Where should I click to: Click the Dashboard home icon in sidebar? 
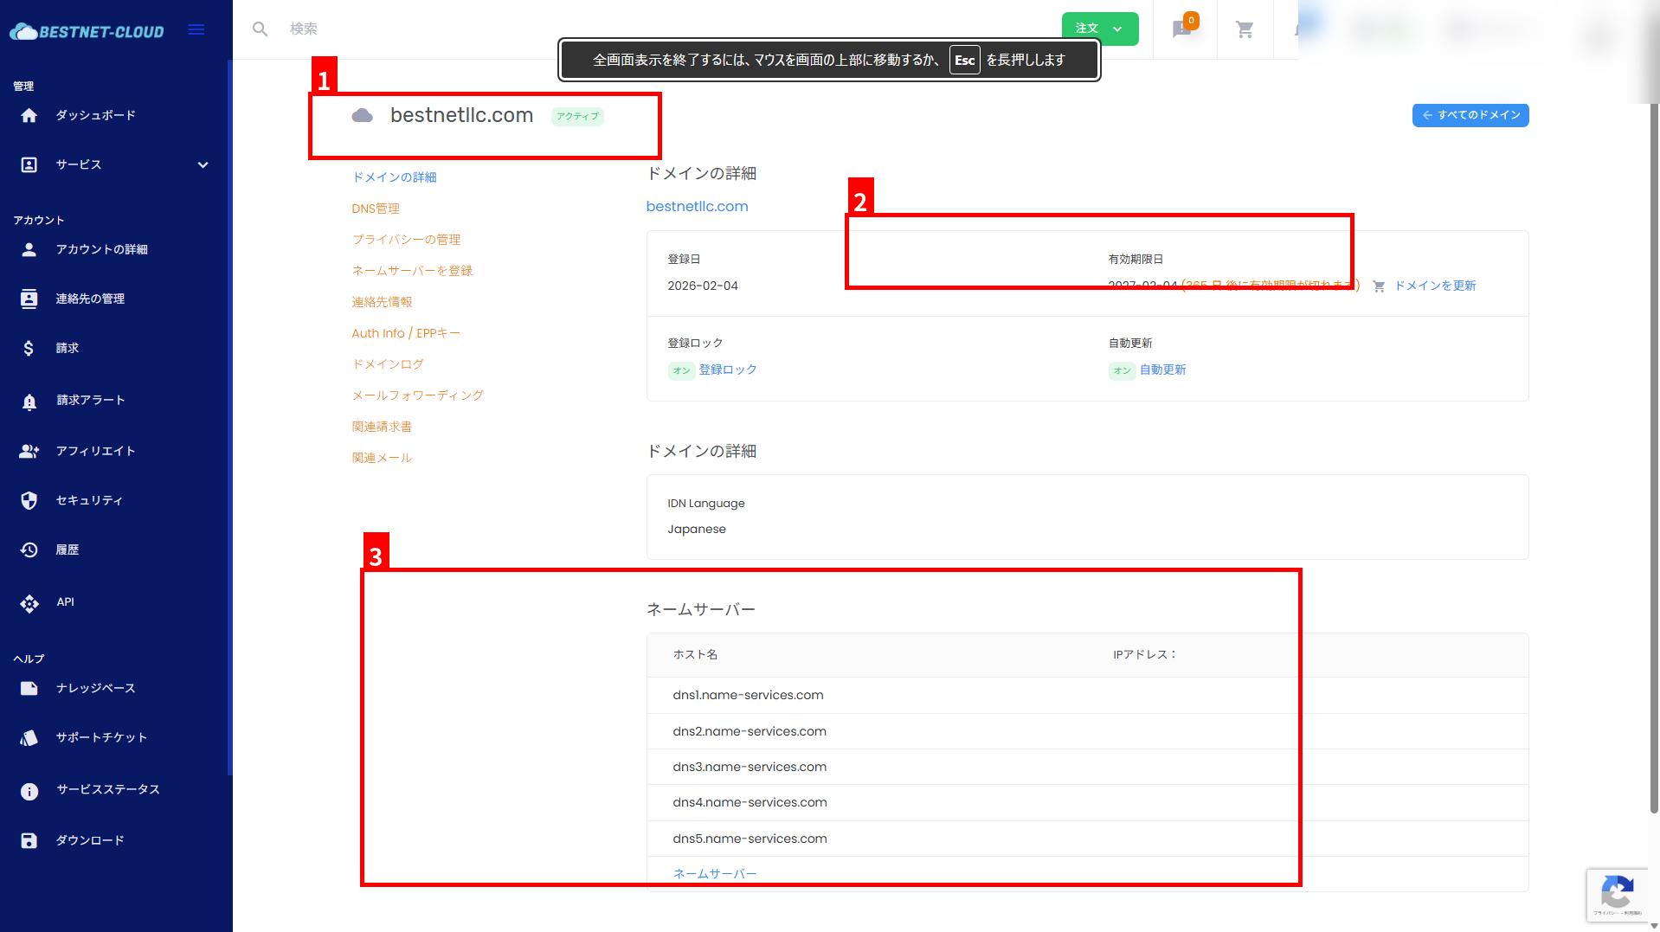(x=29, y=116)
